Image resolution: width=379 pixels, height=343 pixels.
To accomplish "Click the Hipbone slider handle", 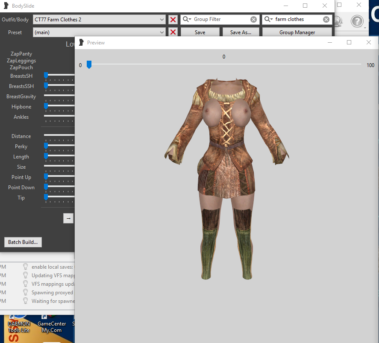I will tap(46, 106).
